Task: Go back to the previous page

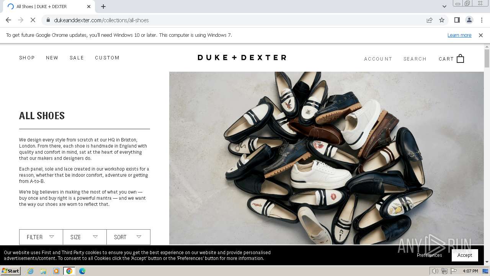Action: coord(8,20)
